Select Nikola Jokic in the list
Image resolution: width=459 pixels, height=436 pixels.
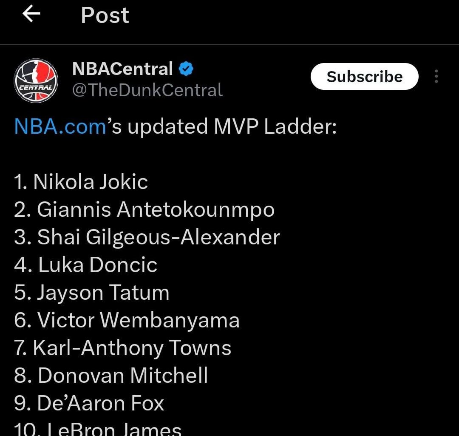pos(81,181)
